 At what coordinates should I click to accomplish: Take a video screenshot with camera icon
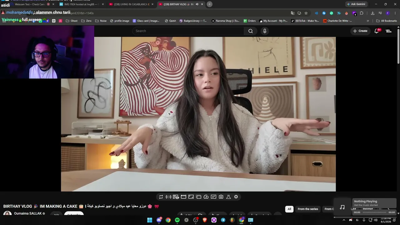pos(221,197)
